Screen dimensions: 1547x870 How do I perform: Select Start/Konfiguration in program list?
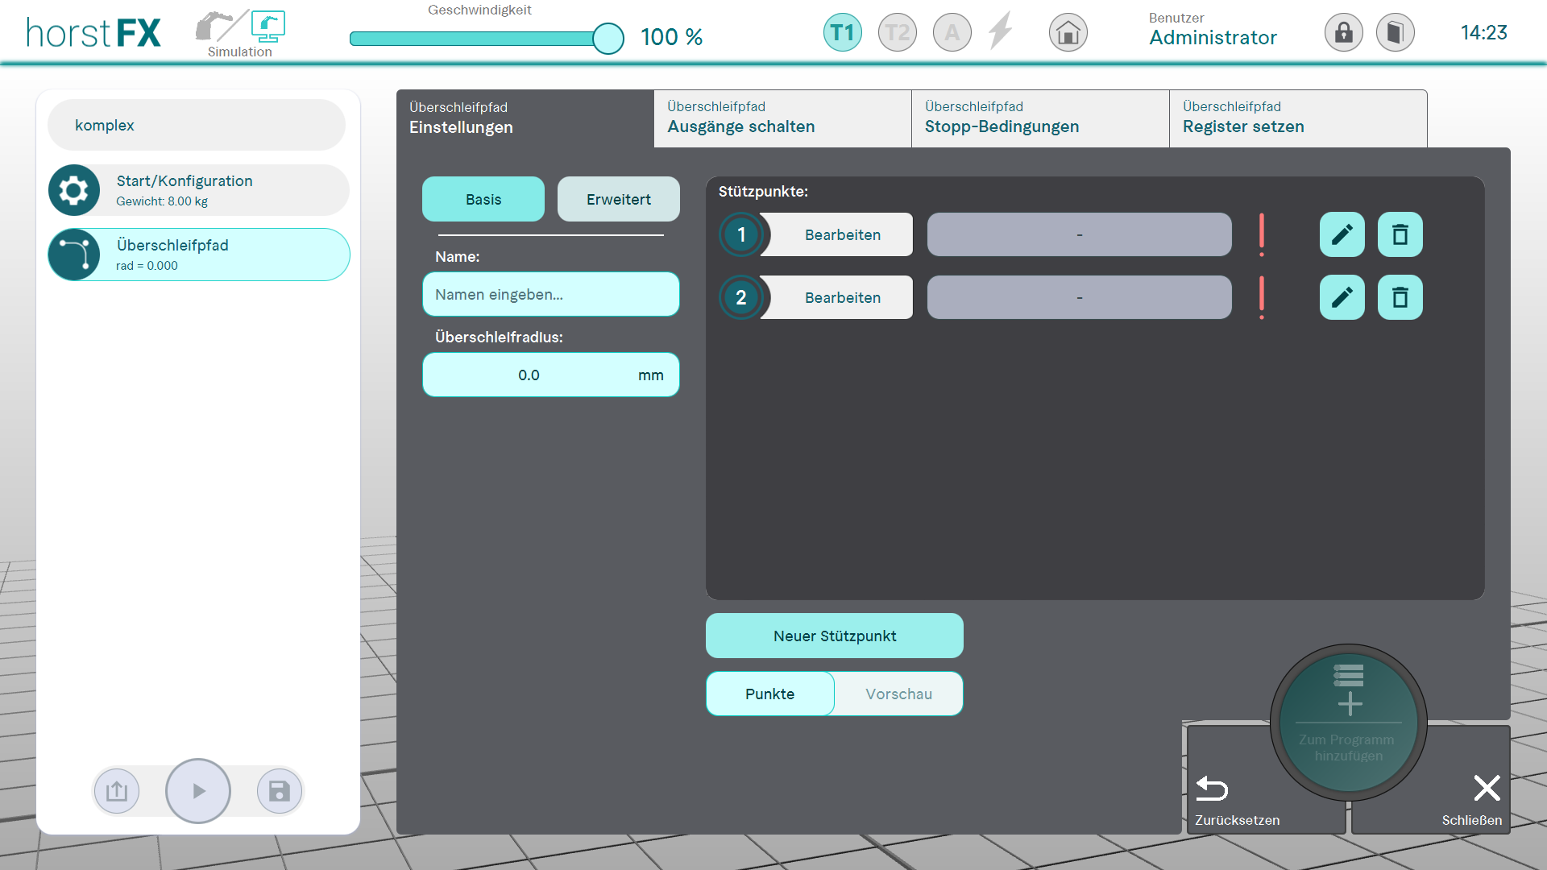198,190
